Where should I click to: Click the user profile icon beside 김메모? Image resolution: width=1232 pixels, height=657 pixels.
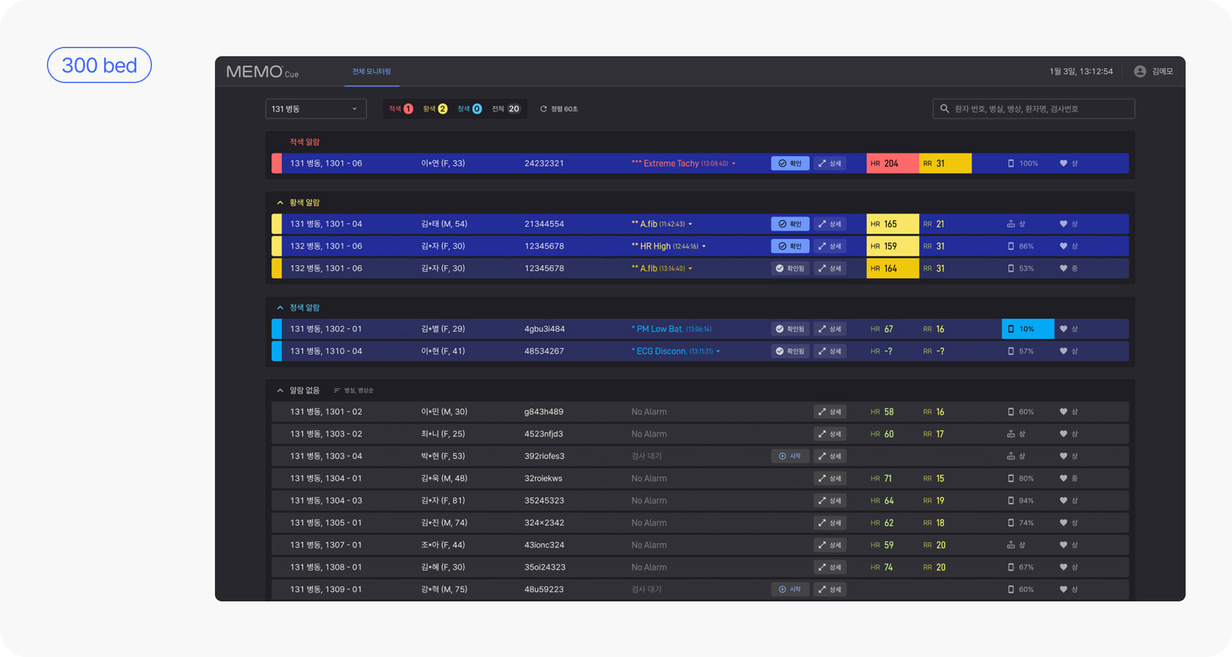[1140, 71]
